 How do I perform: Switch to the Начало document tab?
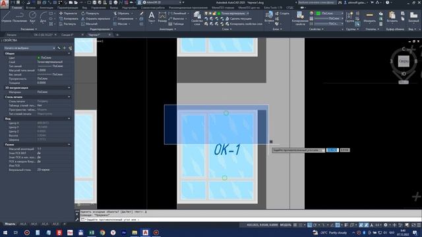(12, 35)
